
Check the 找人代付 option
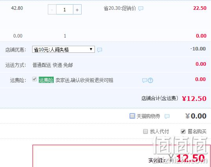click(146, 131)
